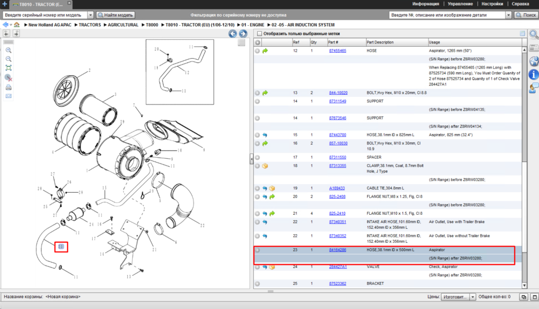Add BOLT 844-10020 with its round plus button
This screenshot has height=309, width=539.
[257, 93]
